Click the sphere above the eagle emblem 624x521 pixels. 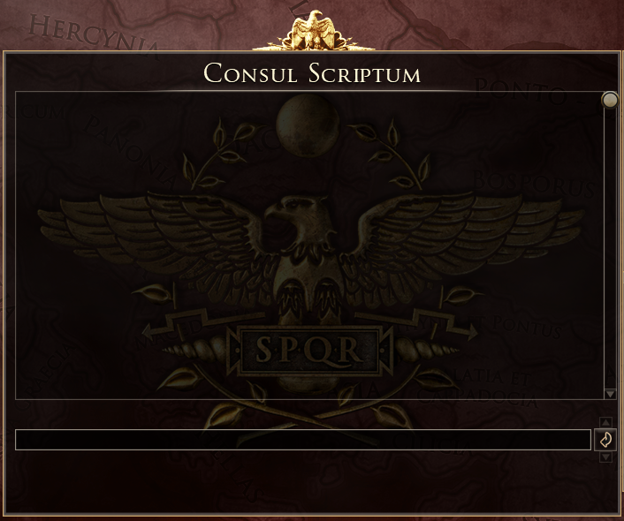click(x=308, y=125)
